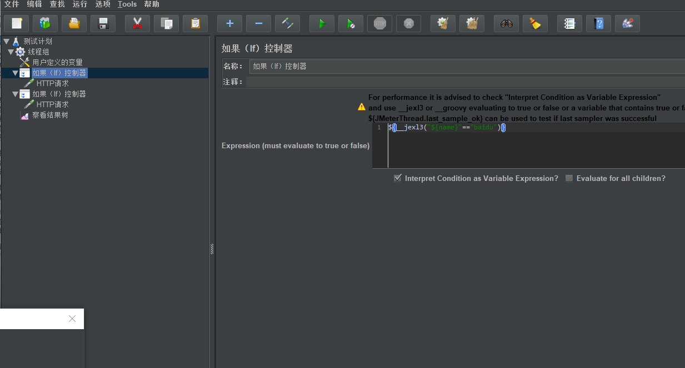Open the 编辑 menu
Screen dimensions: 685x368
[34, 4]
